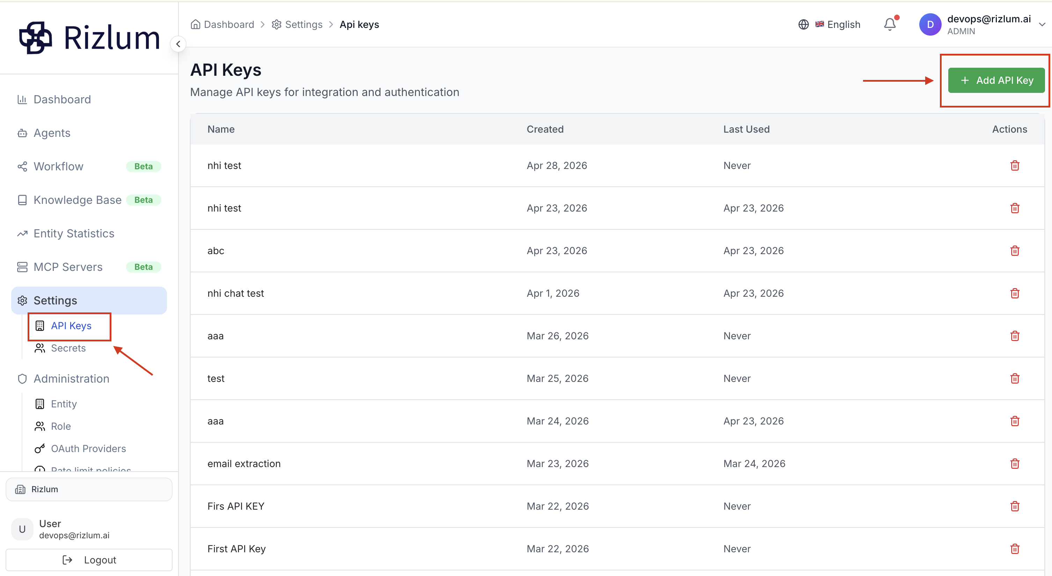Delete the nhi test key created Apr 28
The width and height of the screenshot is (1052, 576).
point(1014,165)
